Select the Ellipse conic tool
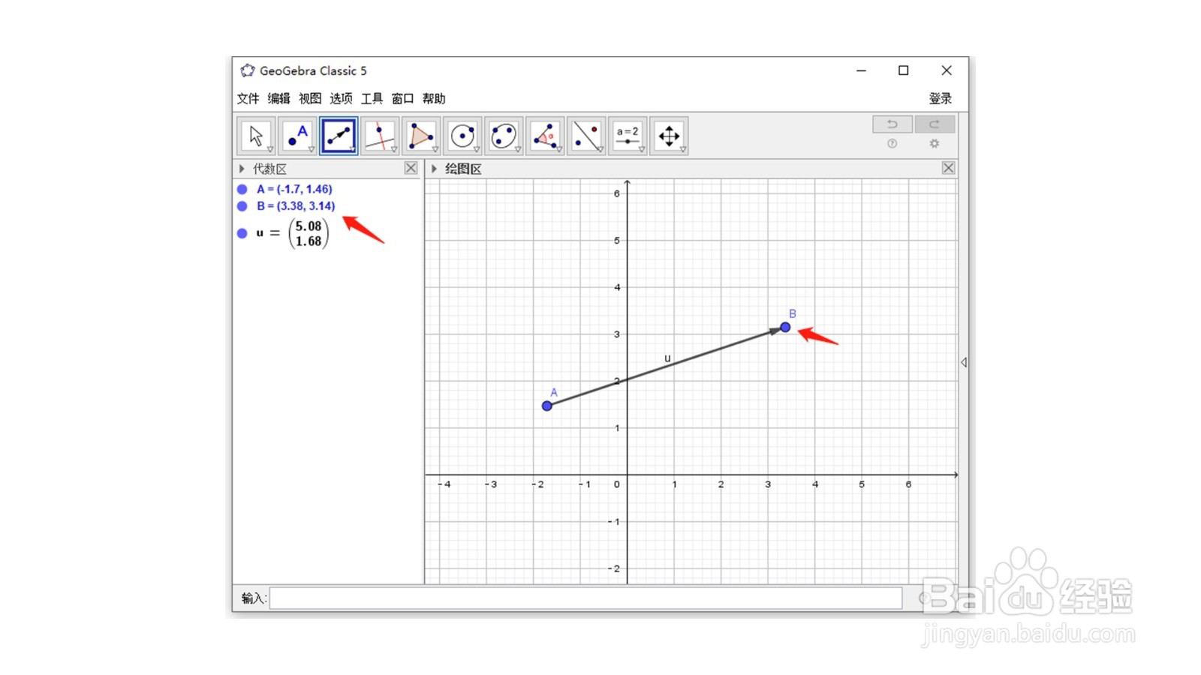The image size is (1201, 675). point(504,136)
